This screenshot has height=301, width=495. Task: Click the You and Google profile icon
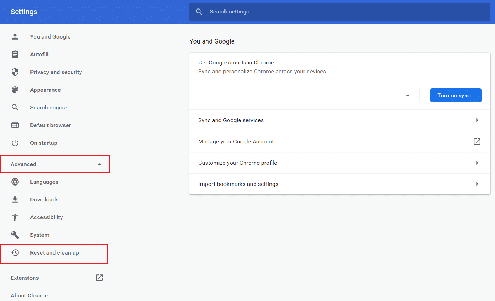point(15,36)
